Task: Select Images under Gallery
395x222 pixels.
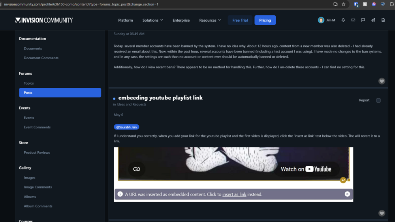Action: click(x=30, y=178)
